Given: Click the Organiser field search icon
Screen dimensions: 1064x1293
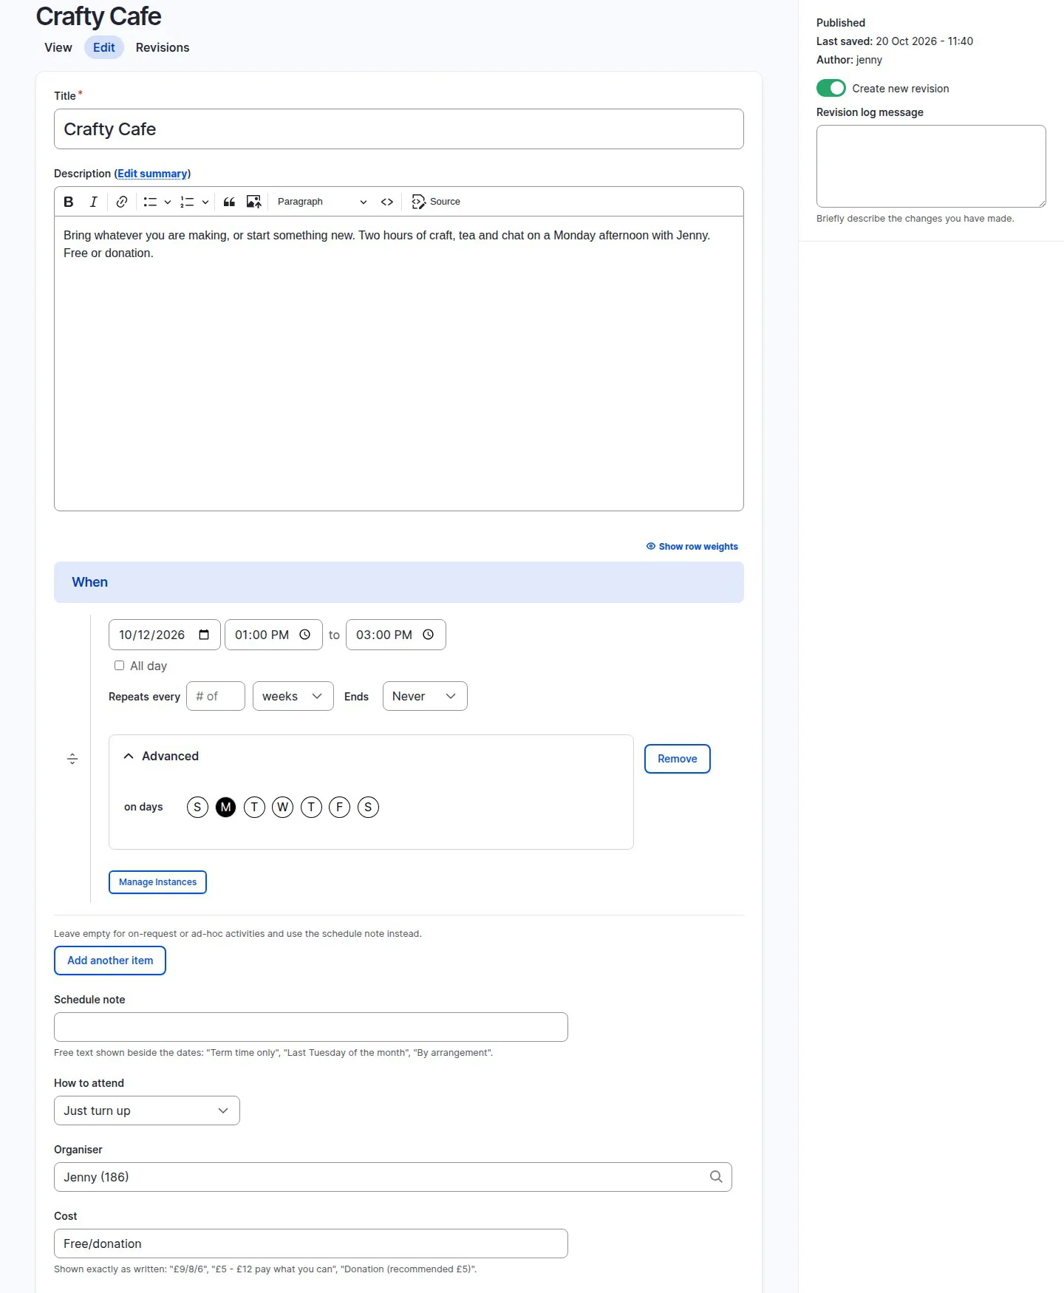Looking at the screenshot, I should click(716, 1177).
